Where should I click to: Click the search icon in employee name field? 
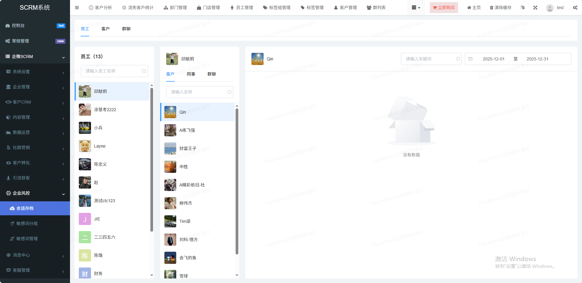(144, 71)
